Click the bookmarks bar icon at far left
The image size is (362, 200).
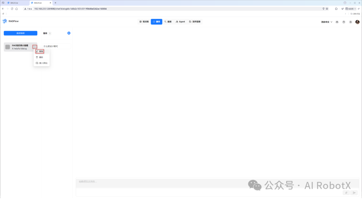[3, 14]
